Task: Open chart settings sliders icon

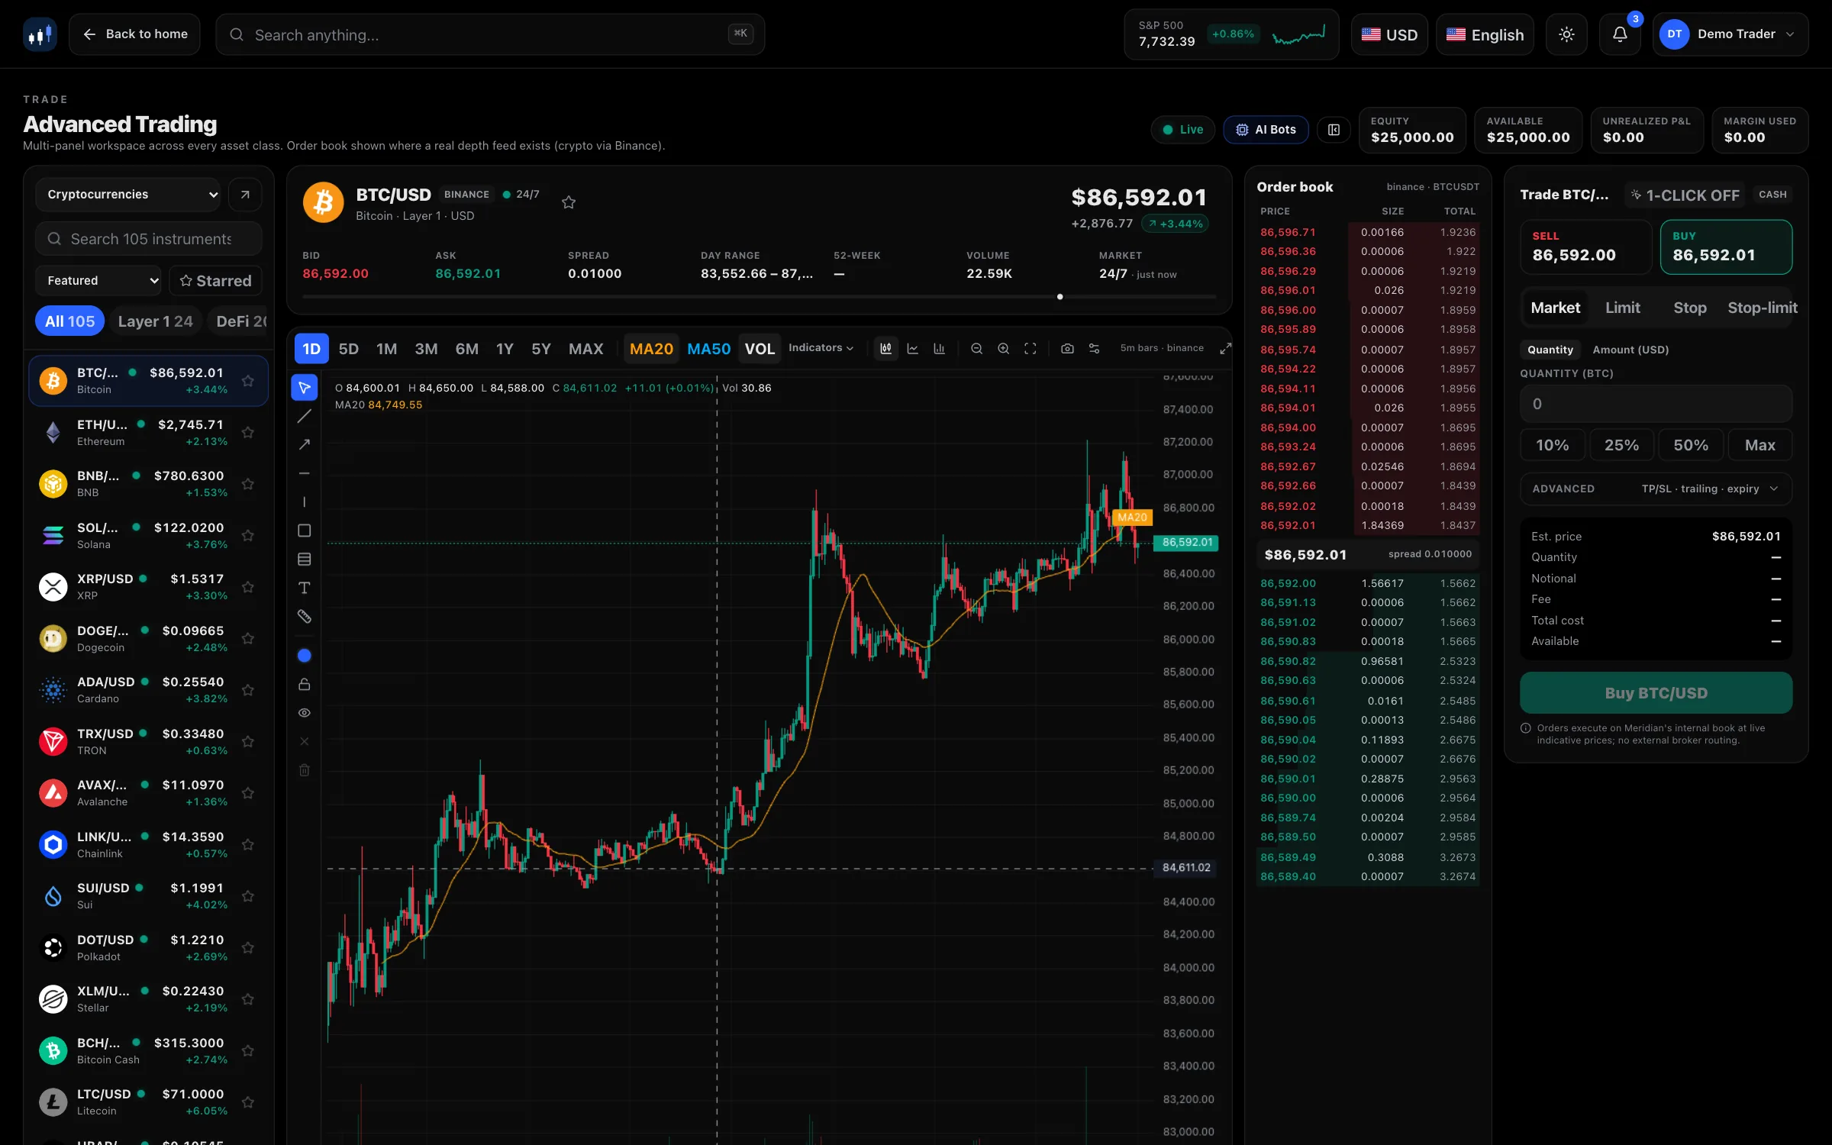Action: (1094, 348)
